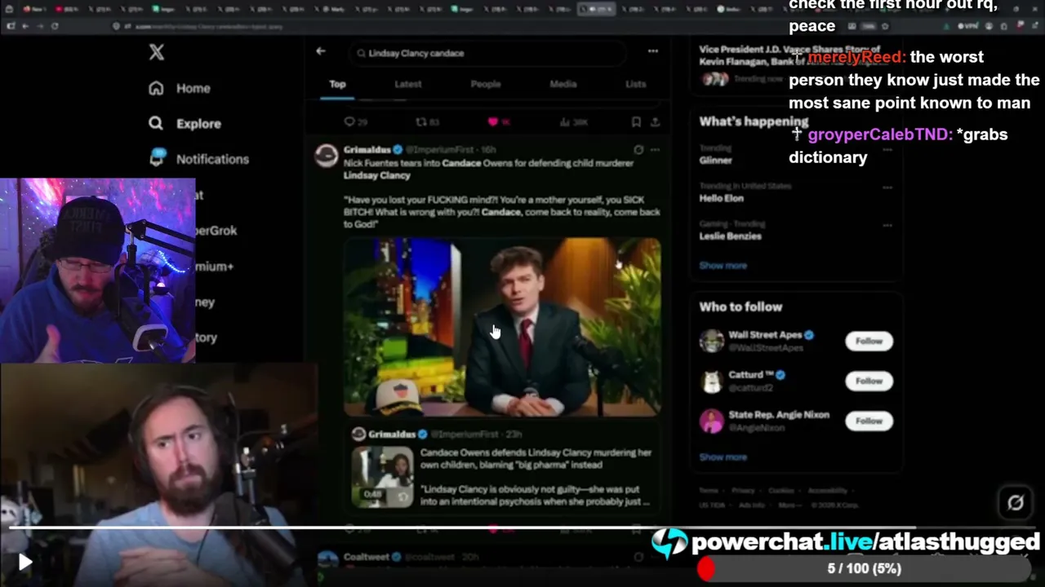
Task: Open the Leslie Benzies trending topic
Action: point(731,236)
